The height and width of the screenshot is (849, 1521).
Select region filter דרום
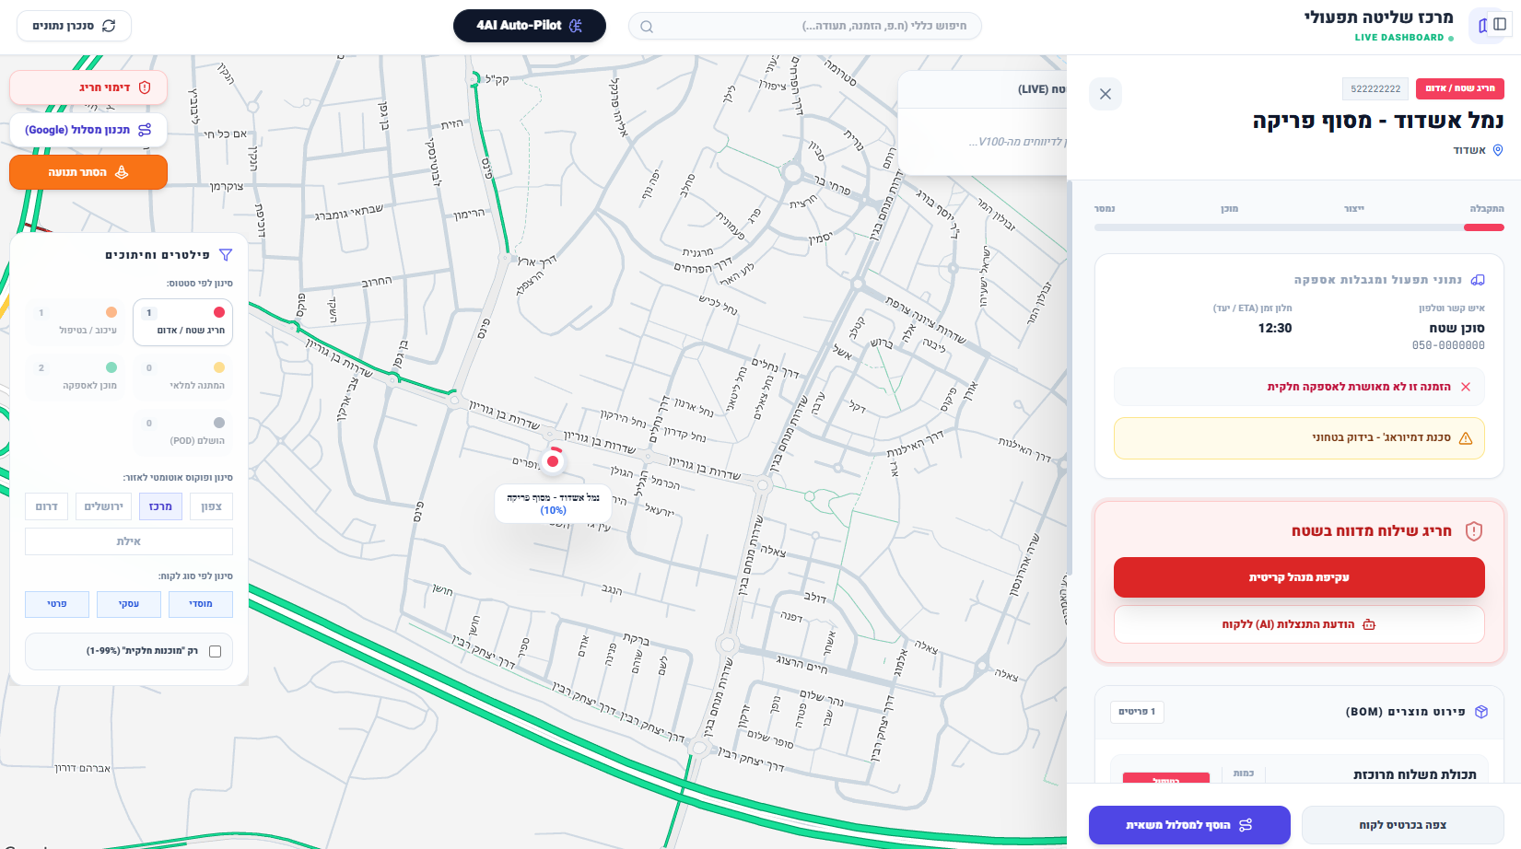(x=46, y=506)
